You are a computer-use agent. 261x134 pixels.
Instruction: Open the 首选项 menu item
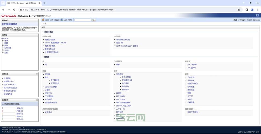[57, 20]
